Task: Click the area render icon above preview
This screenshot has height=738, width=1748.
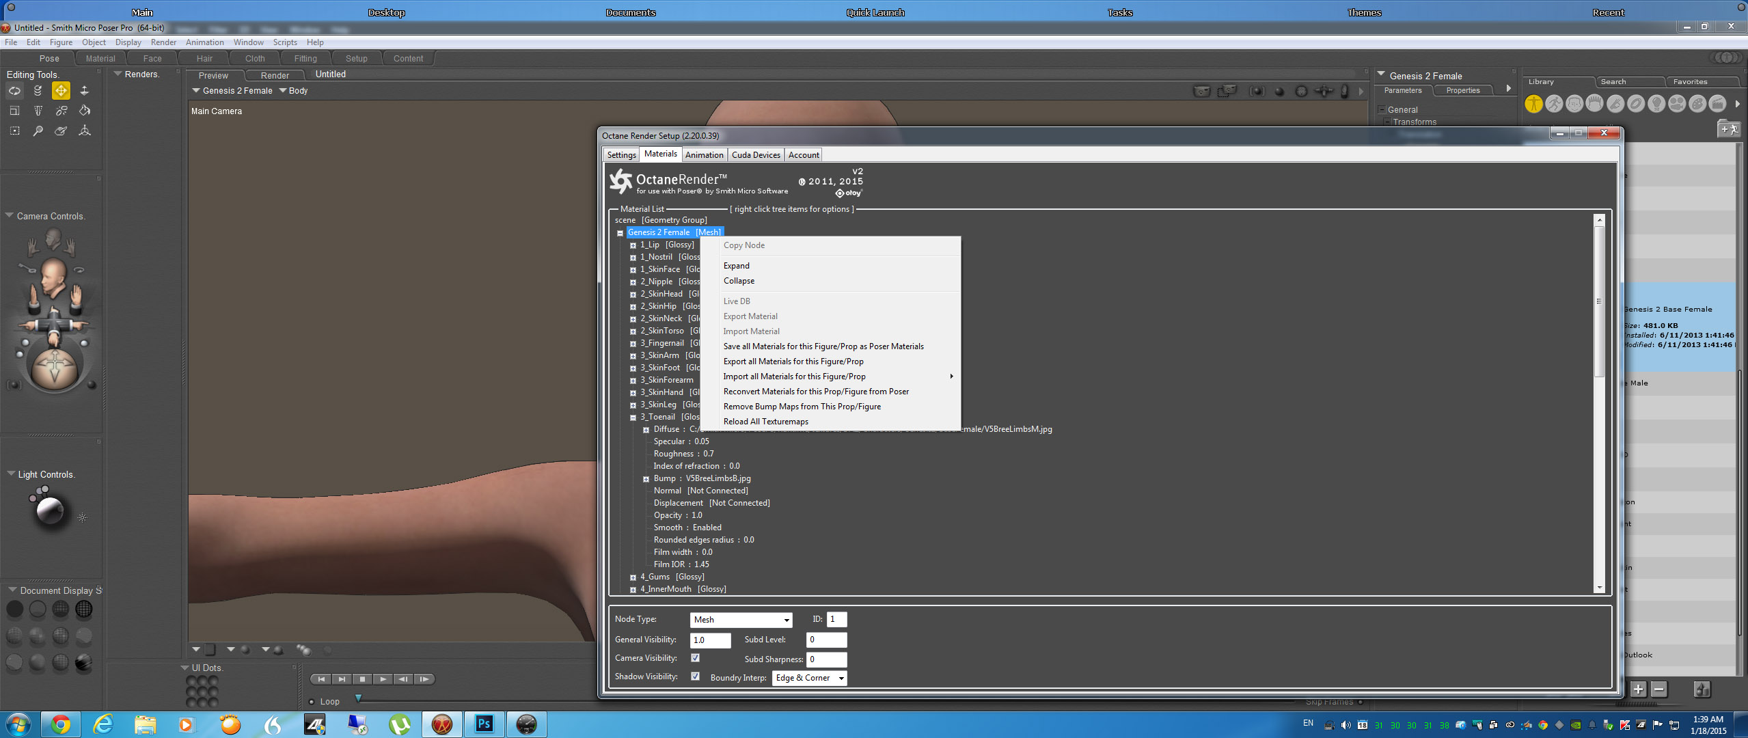Action: click(1227, 91)
